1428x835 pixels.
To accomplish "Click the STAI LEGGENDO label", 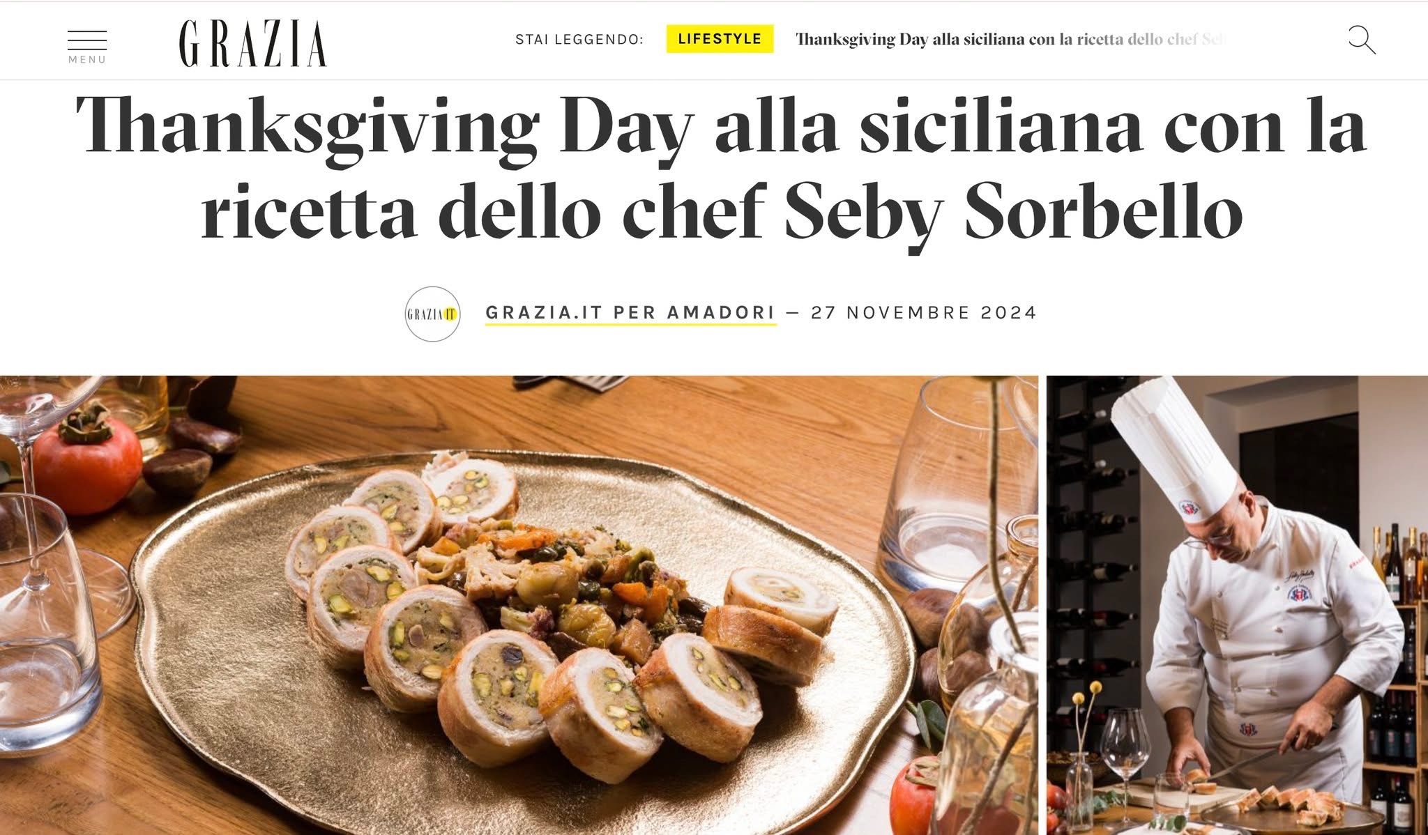I will [579, 40].
